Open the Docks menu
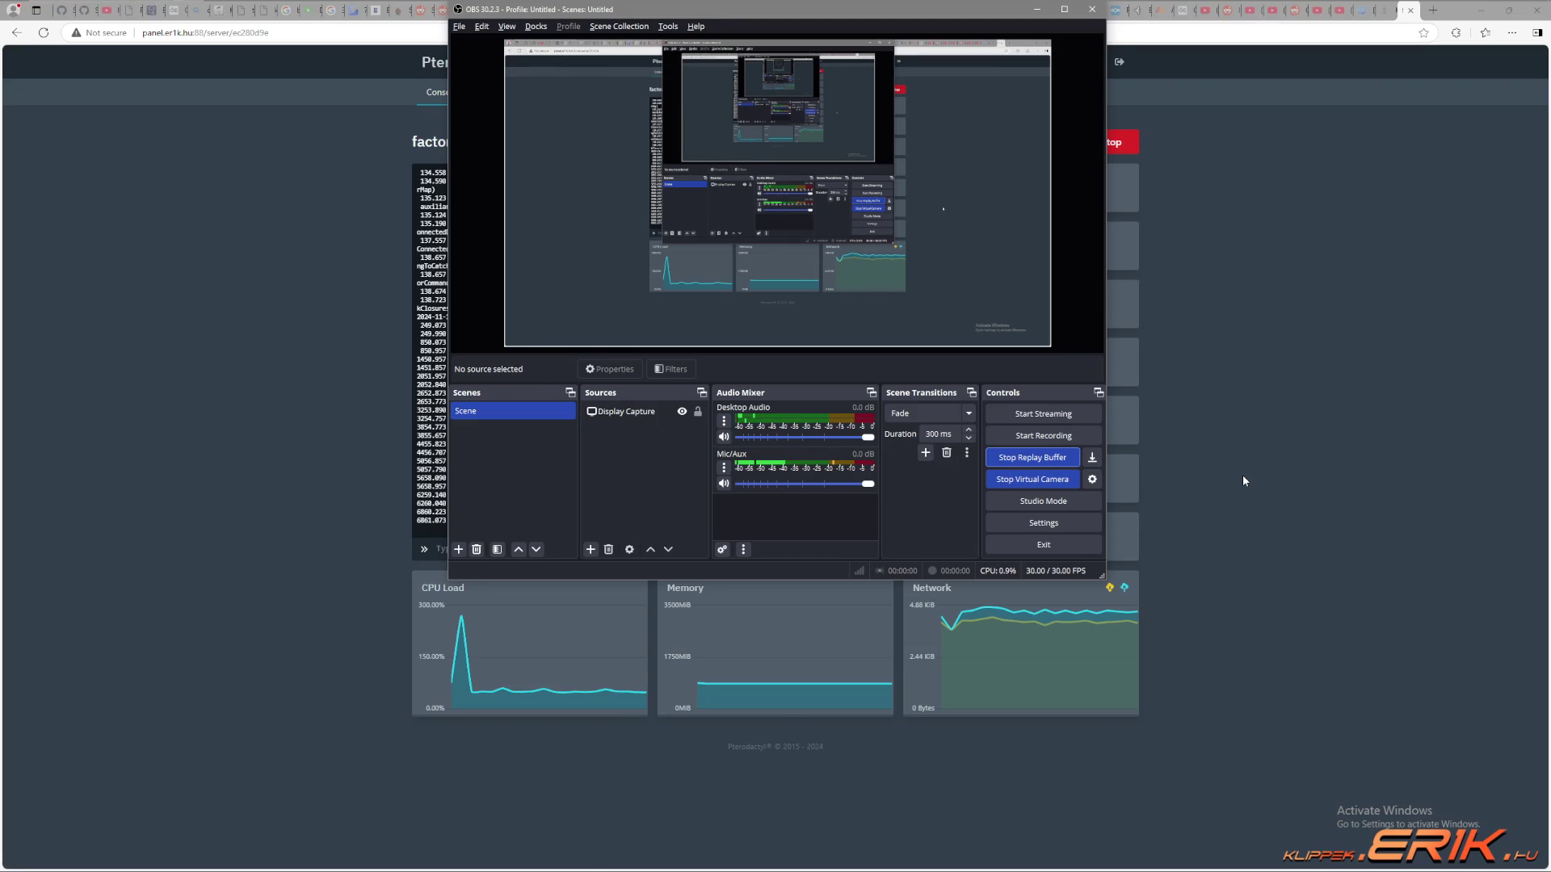The height and width of the screenshot is (872, 1551). [536, 26]
